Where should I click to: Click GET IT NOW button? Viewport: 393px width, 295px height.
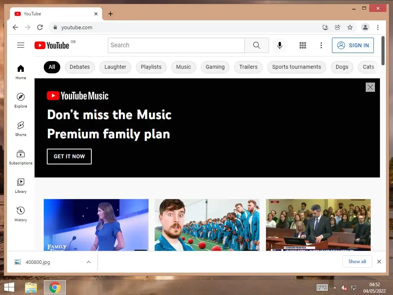69,157
